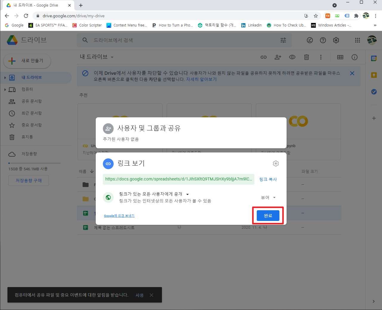Open link settings gear in dialog
Image resolution: width=382 pixels, height=310 pixels.
coord(276,163)
